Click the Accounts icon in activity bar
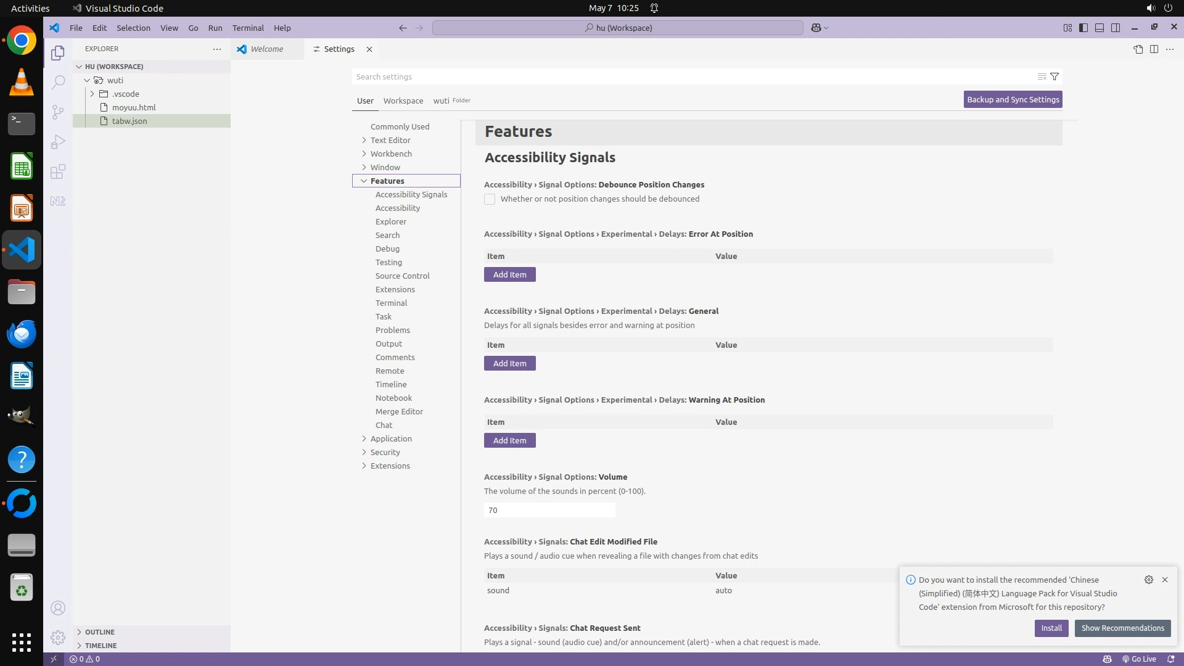Viewport: 1184px width, 666px height. click(x=58, y=608)
